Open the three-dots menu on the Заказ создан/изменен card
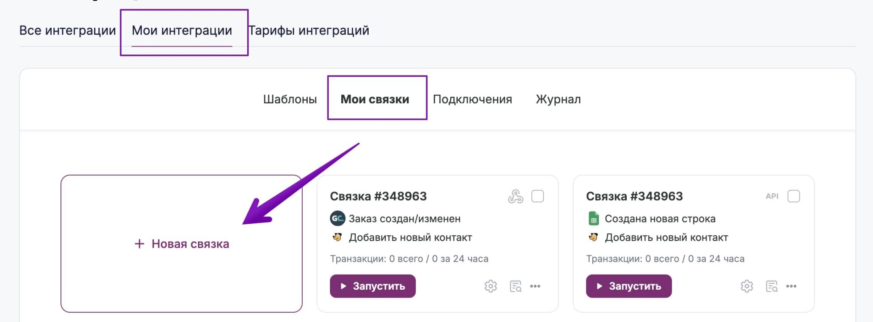Viewport: 873px width, 322px height. pos(535,286)
